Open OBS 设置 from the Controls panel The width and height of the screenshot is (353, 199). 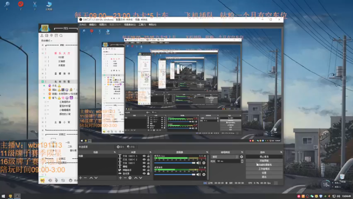[264, 173]
